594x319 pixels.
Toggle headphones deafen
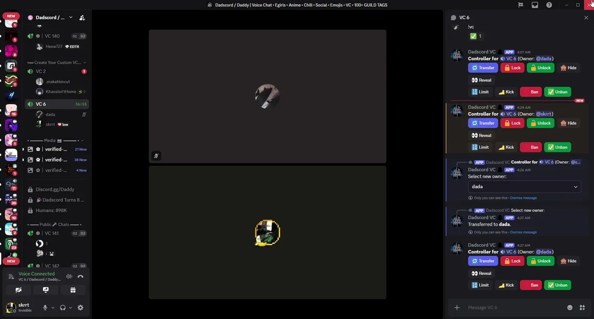tap(63, 307)
